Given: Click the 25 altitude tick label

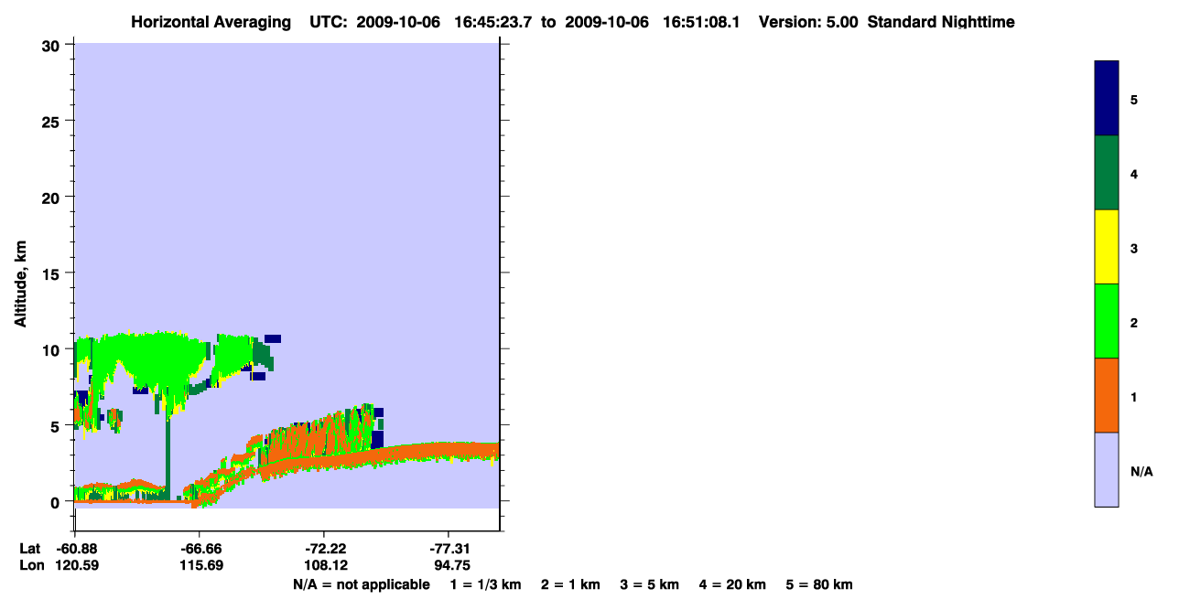Looking at the screenshot, I should 52,121.
